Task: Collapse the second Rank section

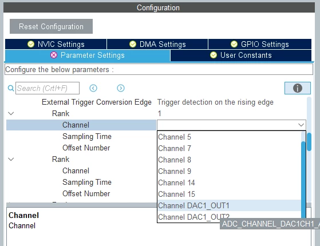Action: (x=11, y=159)
